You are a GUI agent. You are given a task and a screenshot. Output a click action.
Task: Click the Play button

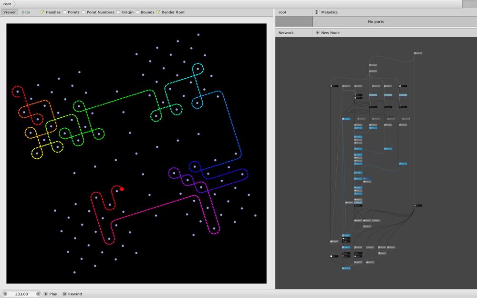pos(51,294)
